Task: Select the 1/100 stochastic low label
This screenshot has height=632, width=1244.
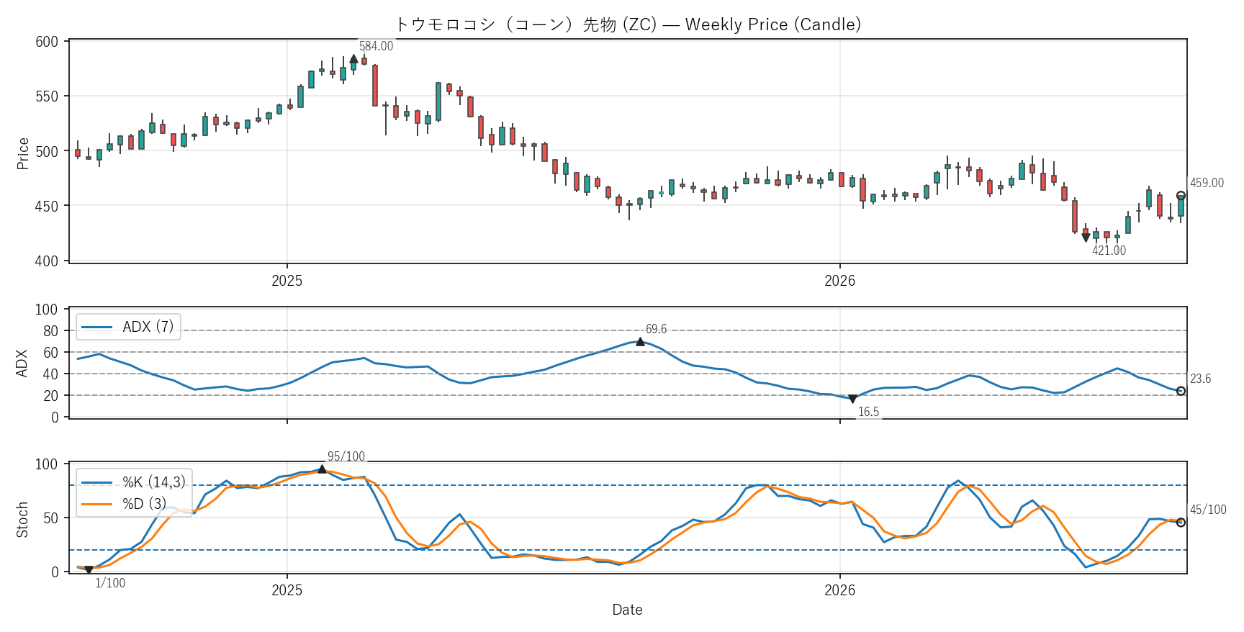Action: 110,583
